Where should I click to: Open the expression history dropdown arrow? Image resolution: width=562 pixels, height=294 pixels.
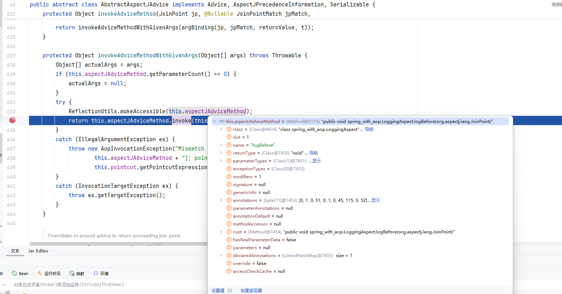(4, 285)
